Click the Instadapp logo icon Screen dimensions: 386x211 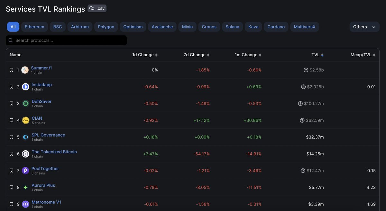25,87
